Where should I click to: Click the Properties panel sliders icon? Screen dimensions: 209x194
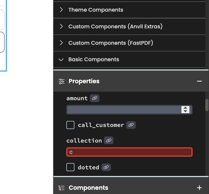pyautogui.click(x=62, y=81)
